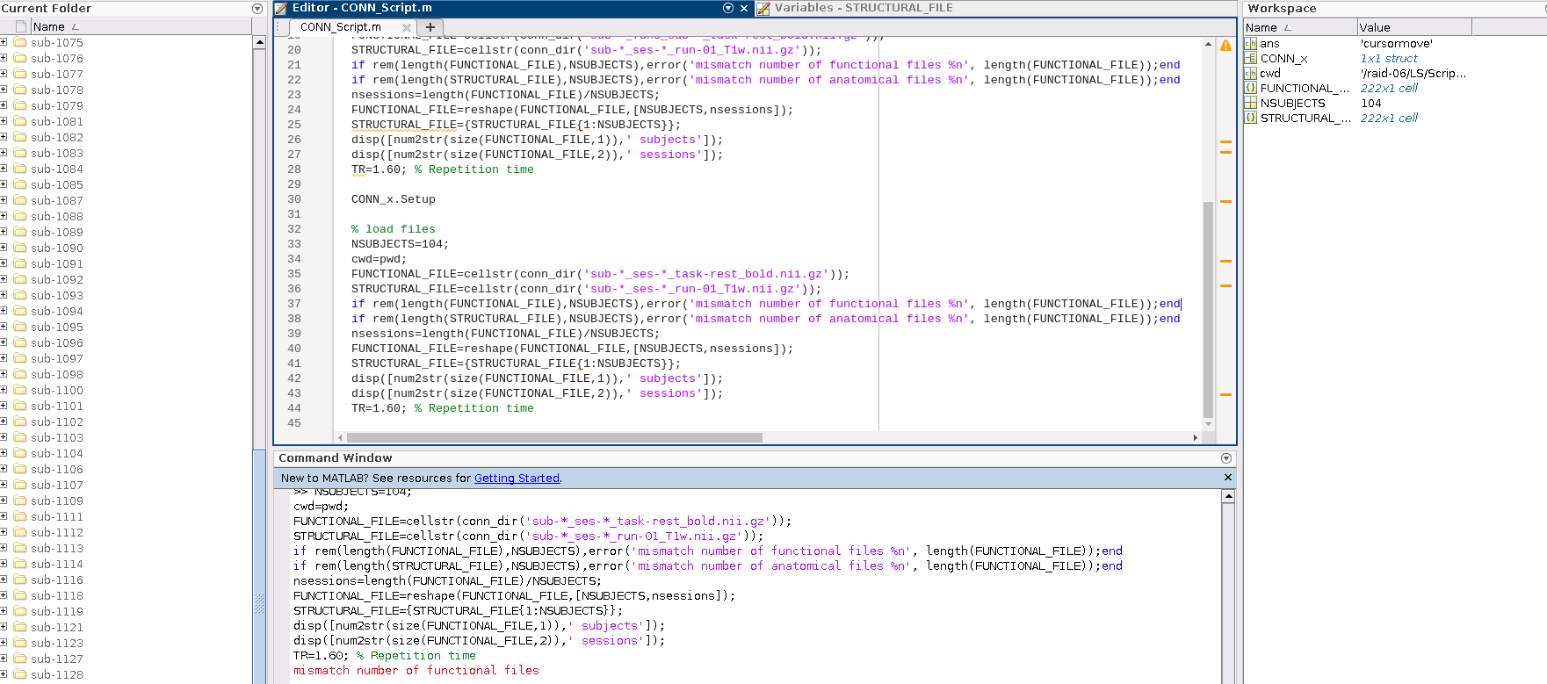Viewport: 1547px width, 684px height.
Task: Click the file type column icon in Current Folder
Action: pos(21,26)
